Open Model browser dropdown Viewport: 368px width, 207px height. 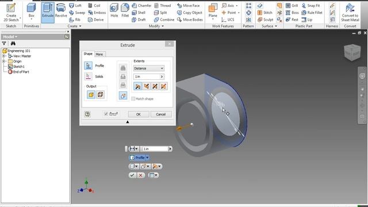point(10,37)
